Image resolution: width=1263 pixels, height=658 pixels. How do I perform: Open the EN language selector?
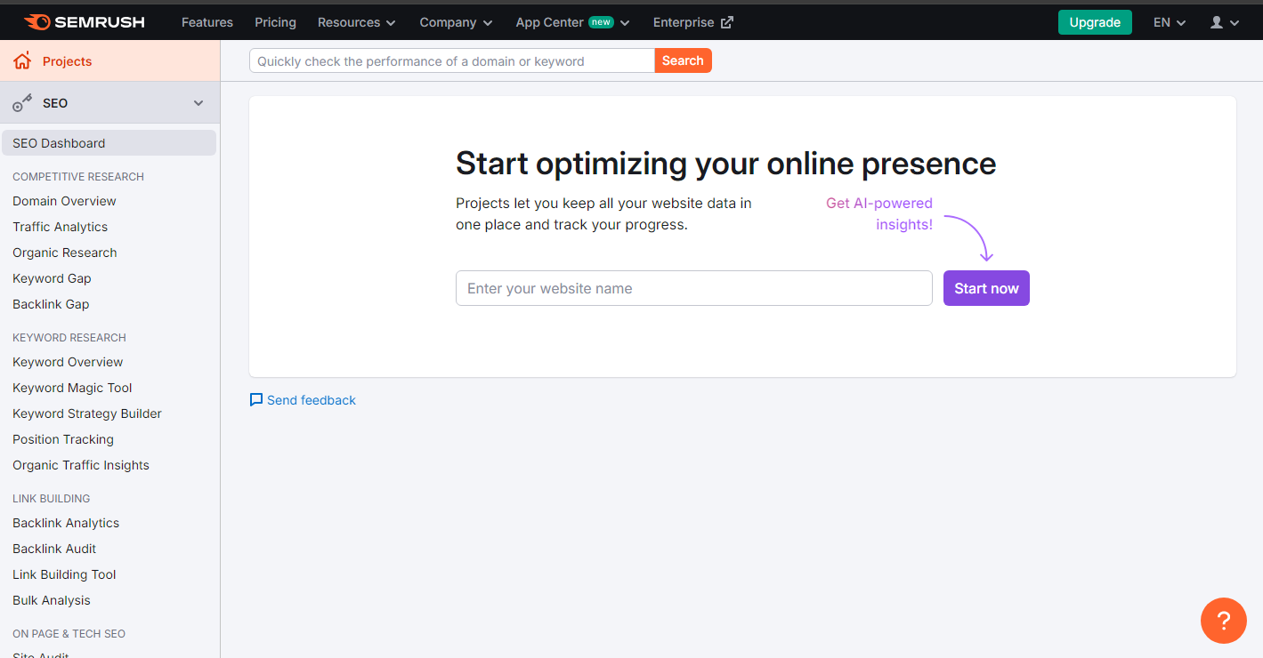(x=1170, y=22)
